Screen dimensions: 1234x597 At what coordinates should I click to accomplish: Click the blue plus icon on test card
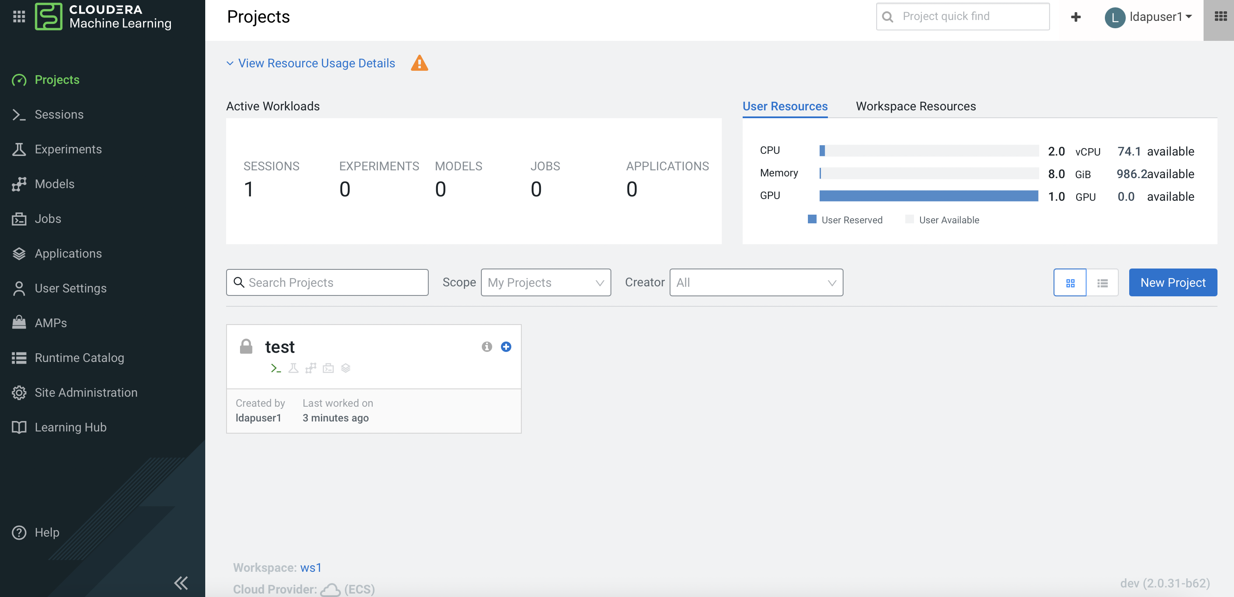click(x=506, y=347)
